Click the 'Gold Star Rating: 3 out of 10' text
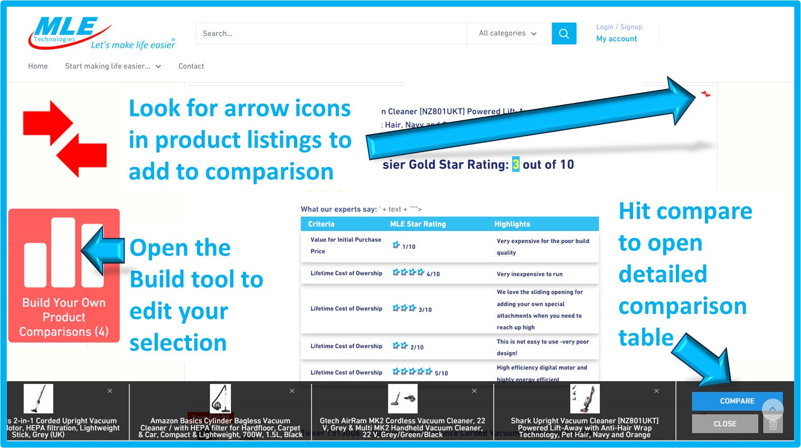Viewport: 801px width, 448px height. click(478, 165)
